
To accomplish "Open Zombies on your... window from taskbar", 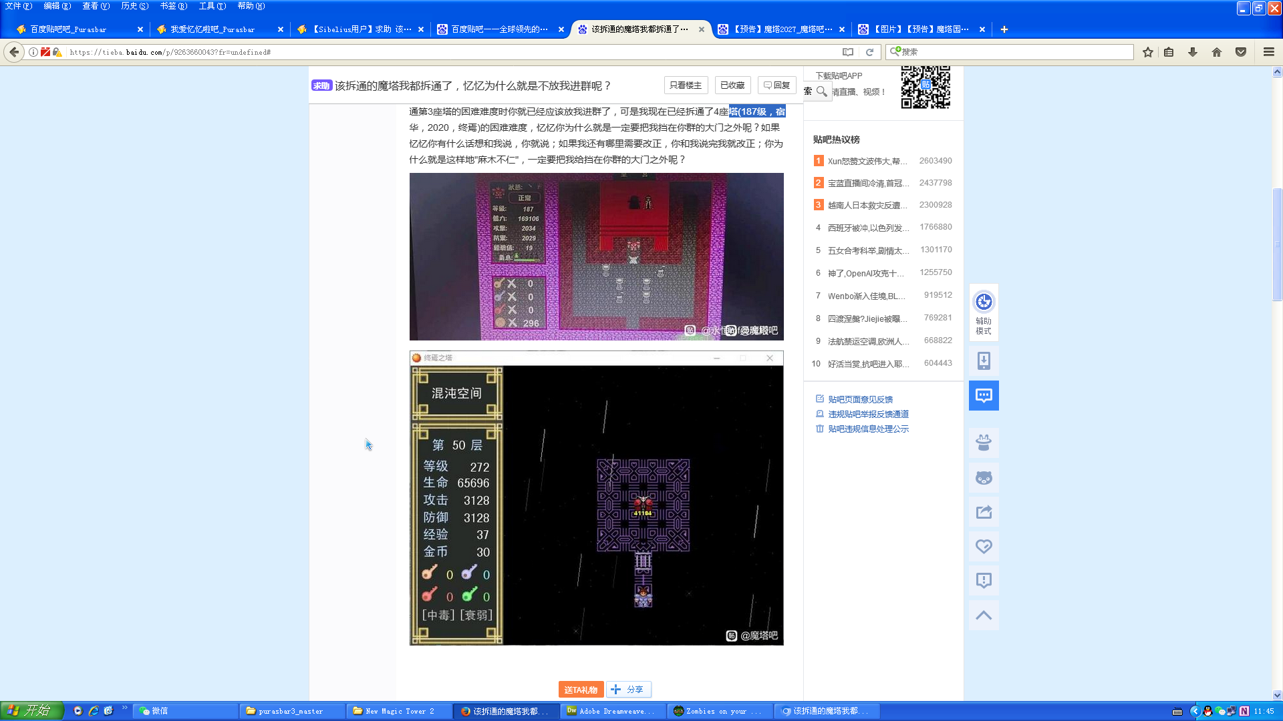I will 721,711.
